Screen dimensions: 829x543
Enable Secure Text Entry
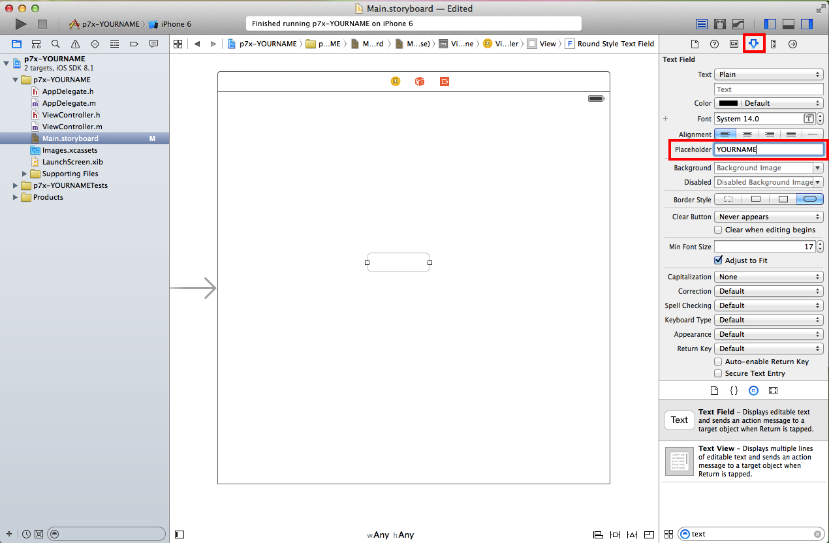718,373
